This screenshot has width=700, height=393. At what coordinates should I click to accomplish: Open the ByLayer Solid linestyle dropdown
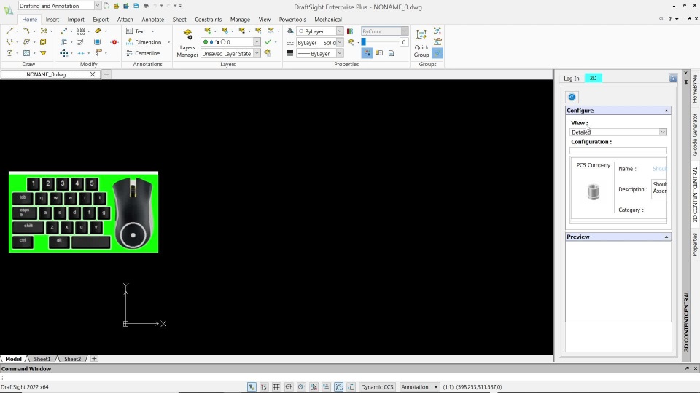(339, 42)
